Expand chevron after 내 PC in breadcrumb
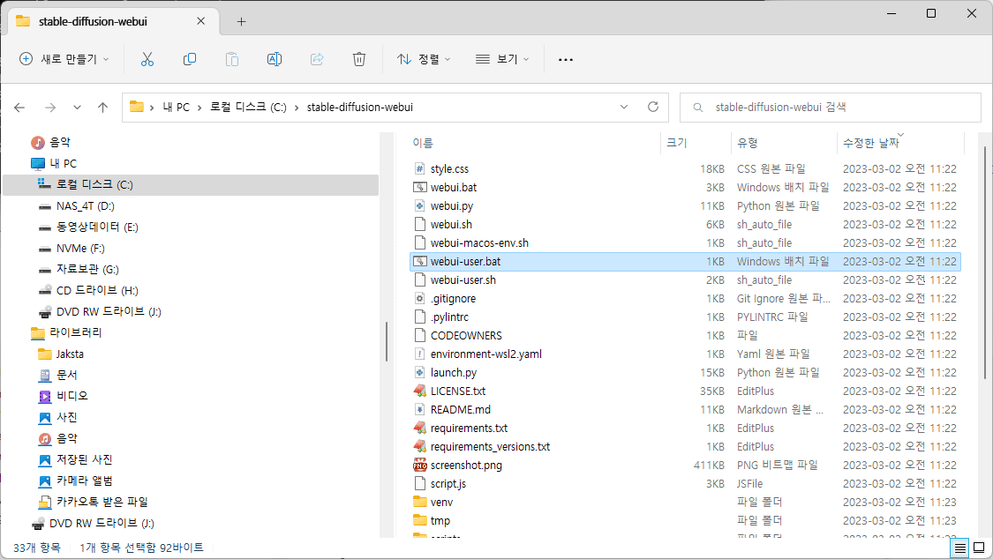This screenshot has height=559, width=993. click(199, 108)
